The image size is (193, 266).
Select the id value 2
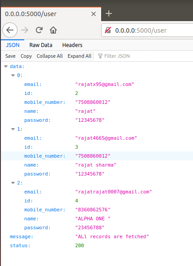pyautogui.click(x=77, y=93)
